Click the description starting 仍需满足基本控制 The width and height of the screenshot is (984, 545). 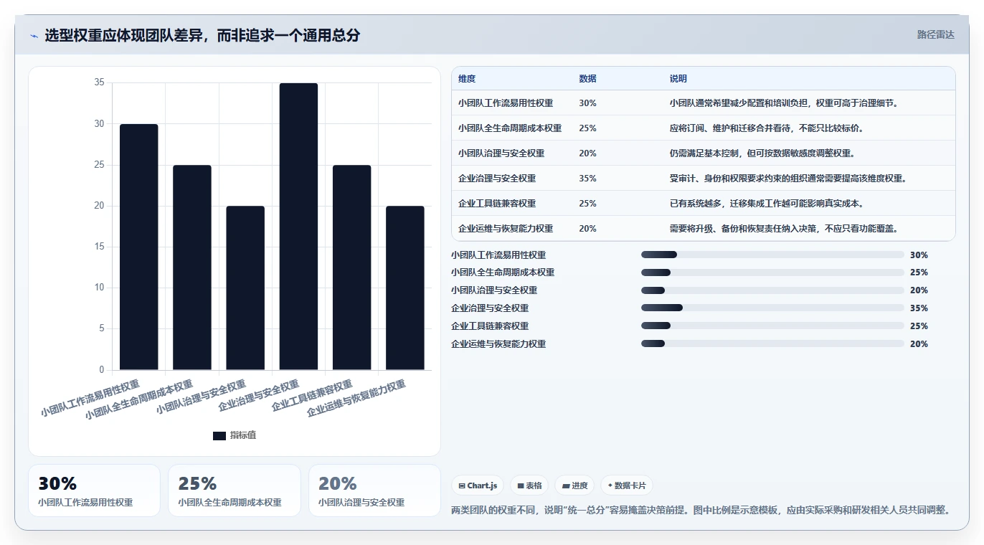762,153
